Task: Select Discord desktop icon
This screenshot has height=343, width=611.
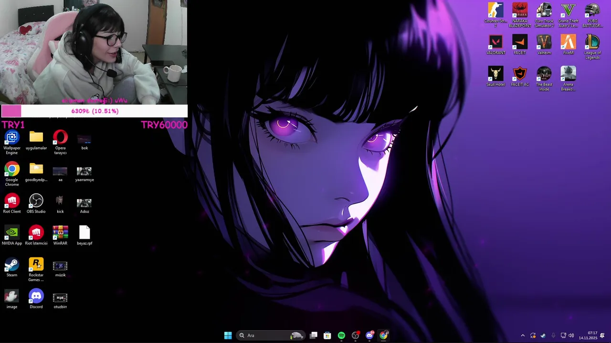Action: tap(36, 299)
